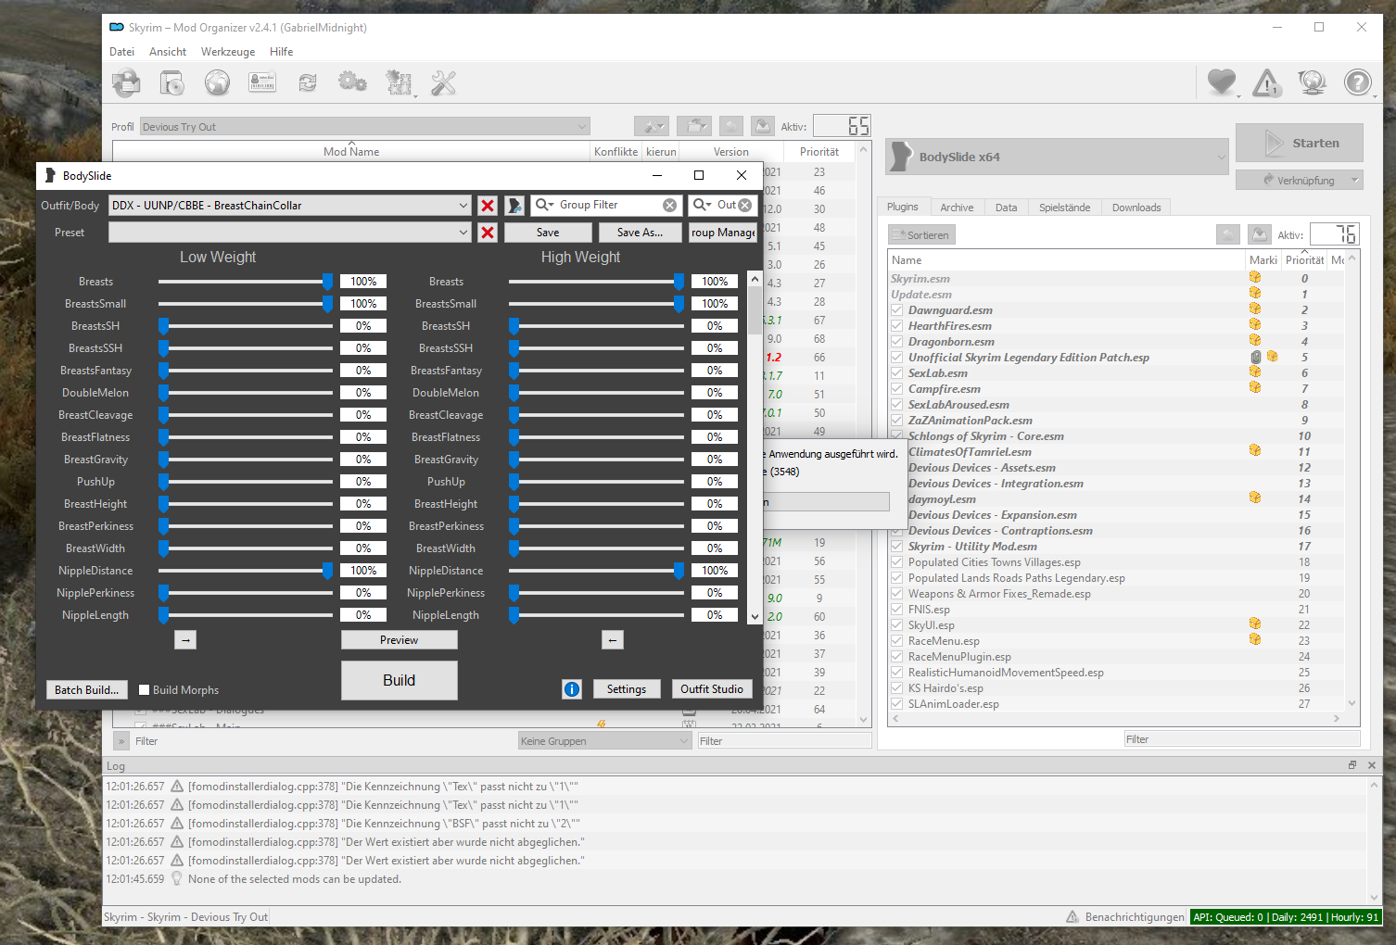Toggle the HearthFires.esm plugin checkbox
Viewport: 1396px width, 945px height.
point(897,326)
